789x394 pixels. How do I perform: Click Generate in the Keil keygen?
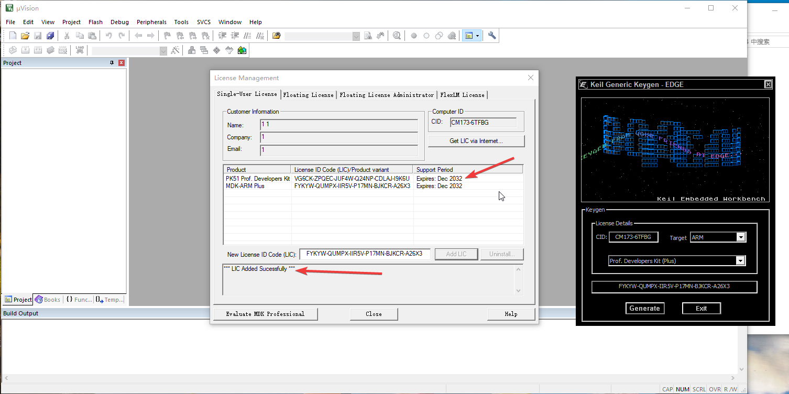(x=644, y=308)
